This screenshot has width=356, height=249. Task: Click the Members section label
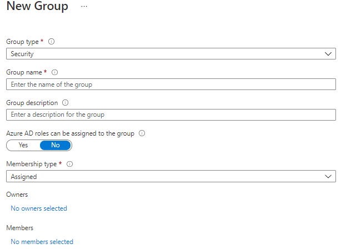(x=19, y=228)
